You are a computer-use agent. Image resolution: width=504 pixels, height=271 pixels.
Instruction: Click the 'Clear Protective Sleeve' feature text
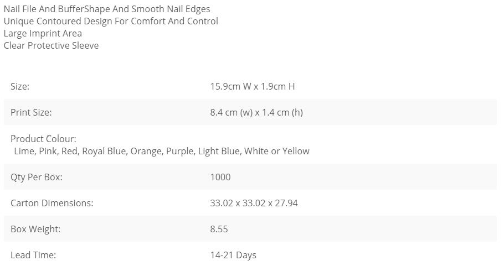point(51,45)
